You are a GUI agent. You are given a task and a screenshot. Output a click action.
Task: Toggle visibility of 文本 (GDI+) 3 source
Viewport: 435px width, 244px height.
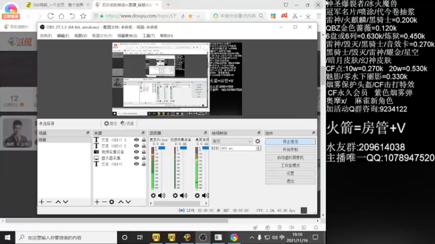(x=136, y=140)
